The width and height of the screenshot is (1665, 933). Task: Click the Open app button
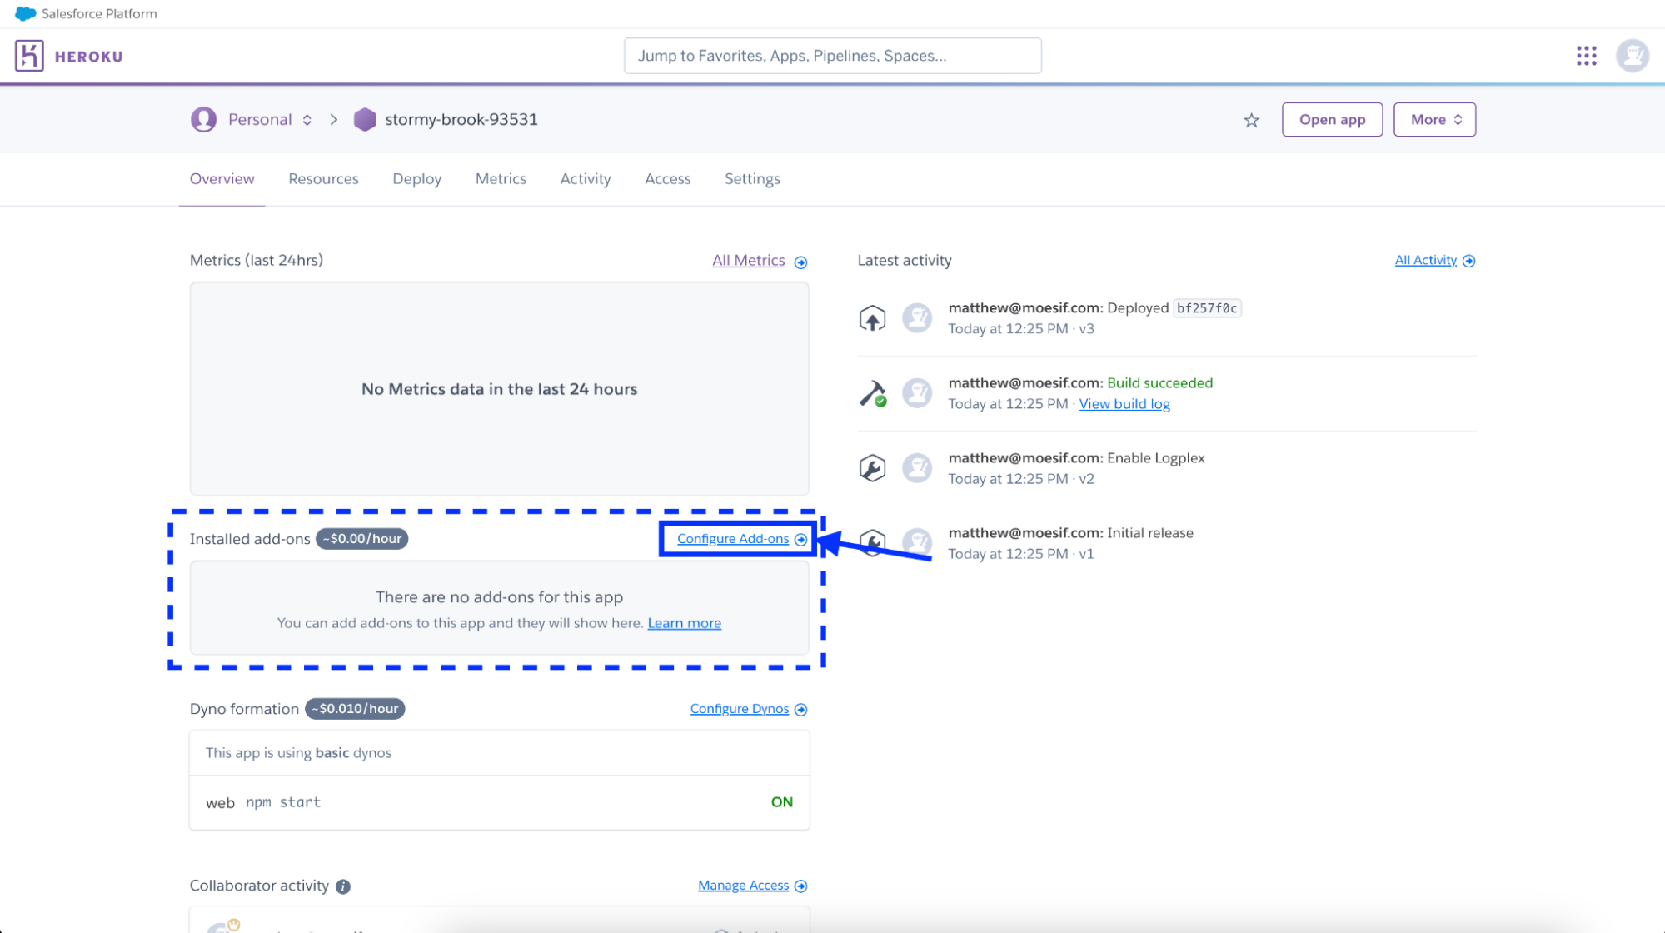[x=1331, y=119]
